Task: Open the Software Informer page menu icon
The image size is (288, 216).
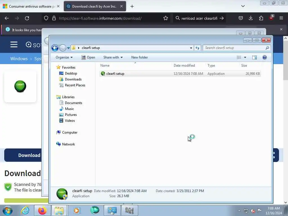Action: [14, 44]
